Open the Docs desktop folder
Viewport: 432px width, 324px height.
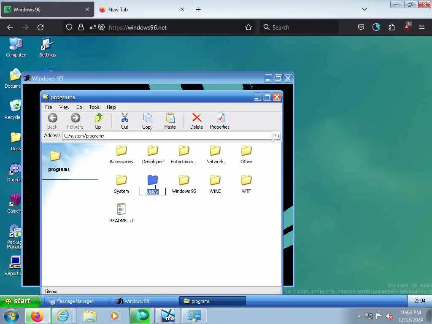[16, 141]
